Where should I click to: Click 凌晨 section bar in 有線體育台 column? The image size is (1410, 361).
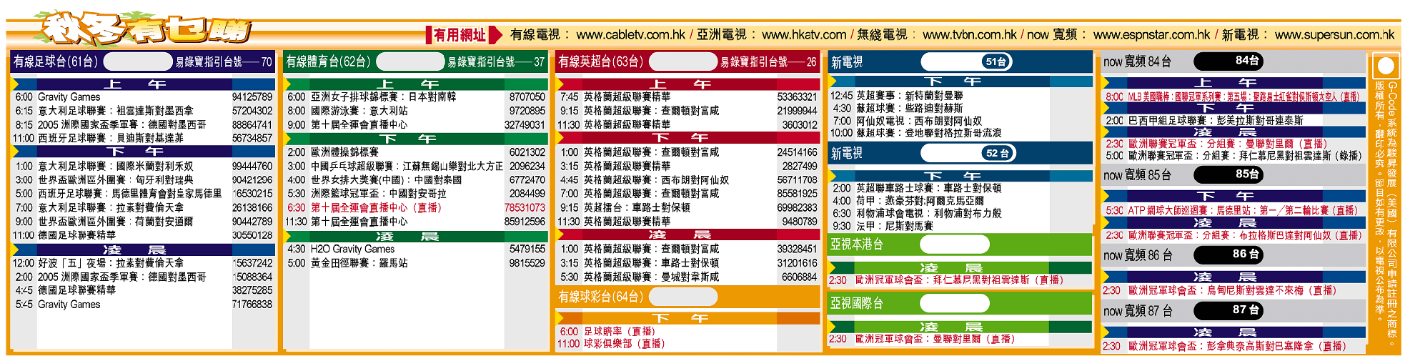click(416, 236)
